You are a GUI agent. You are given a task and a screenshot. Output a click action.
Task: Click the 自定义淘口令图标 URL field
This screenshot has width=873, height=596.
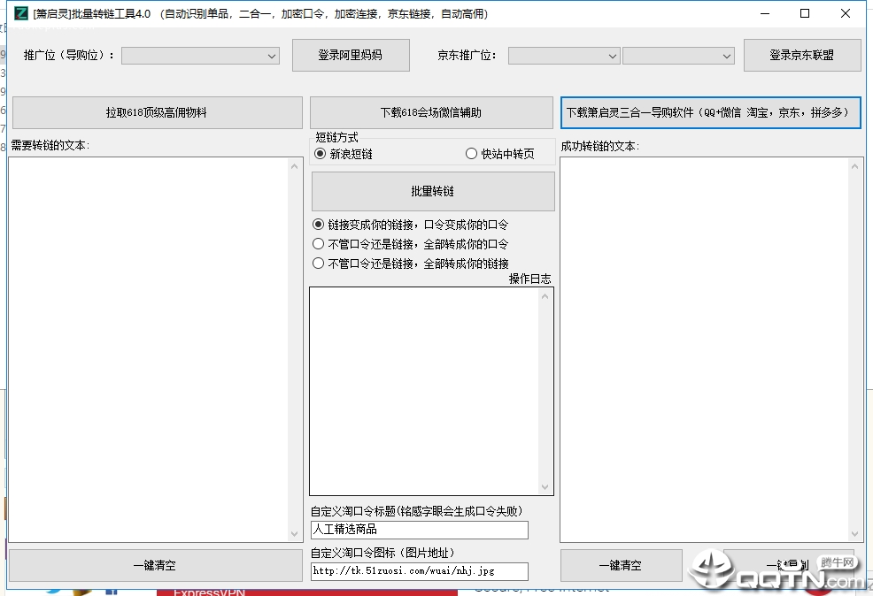tap(420, 571)
